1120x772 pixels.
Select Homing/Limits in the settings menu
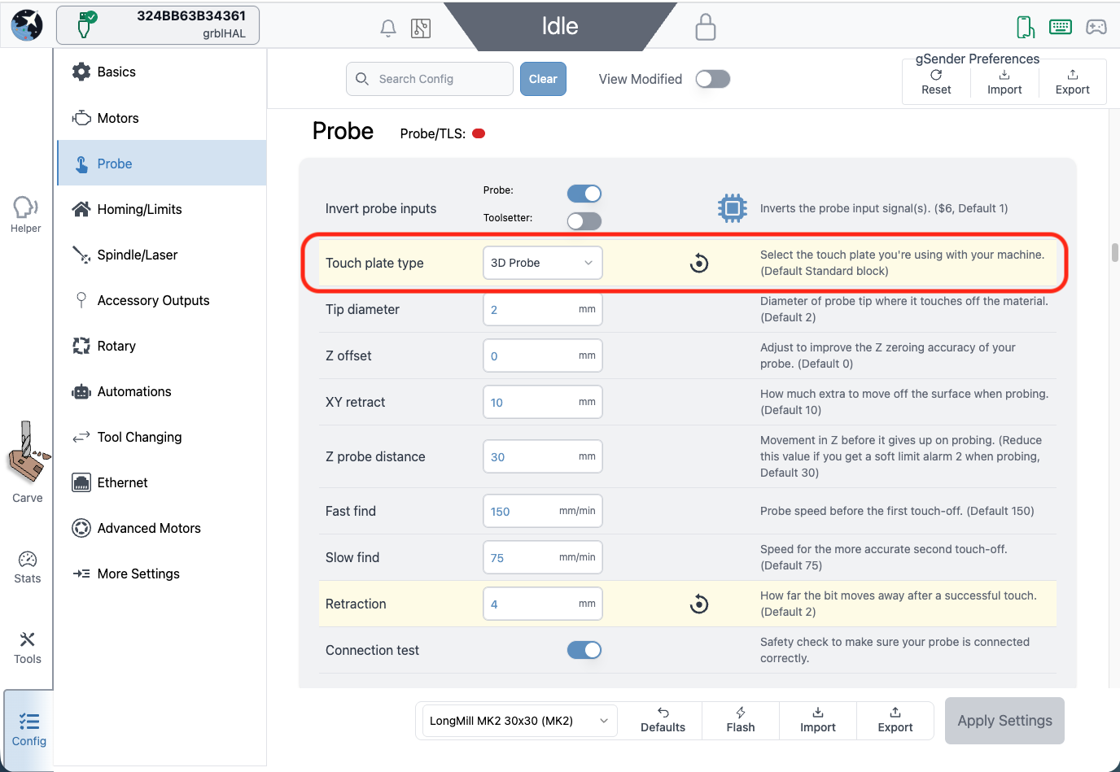point(139,209)
